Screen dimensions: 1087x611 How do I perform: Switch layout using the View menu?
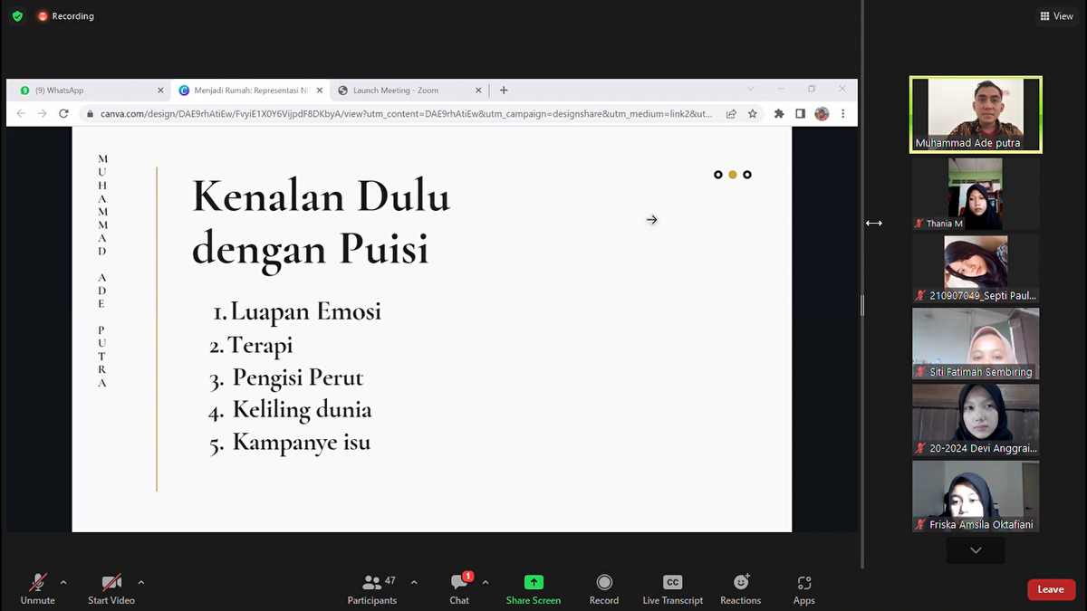[x=1057, y=16]
